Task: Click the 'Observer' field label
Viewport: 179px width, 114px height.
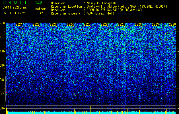Action: pos(58,3)
